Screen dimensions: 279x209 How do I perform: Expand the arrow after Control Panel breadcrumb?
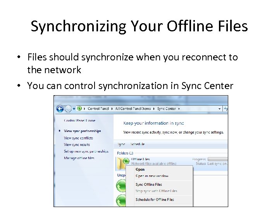point(112,109)
